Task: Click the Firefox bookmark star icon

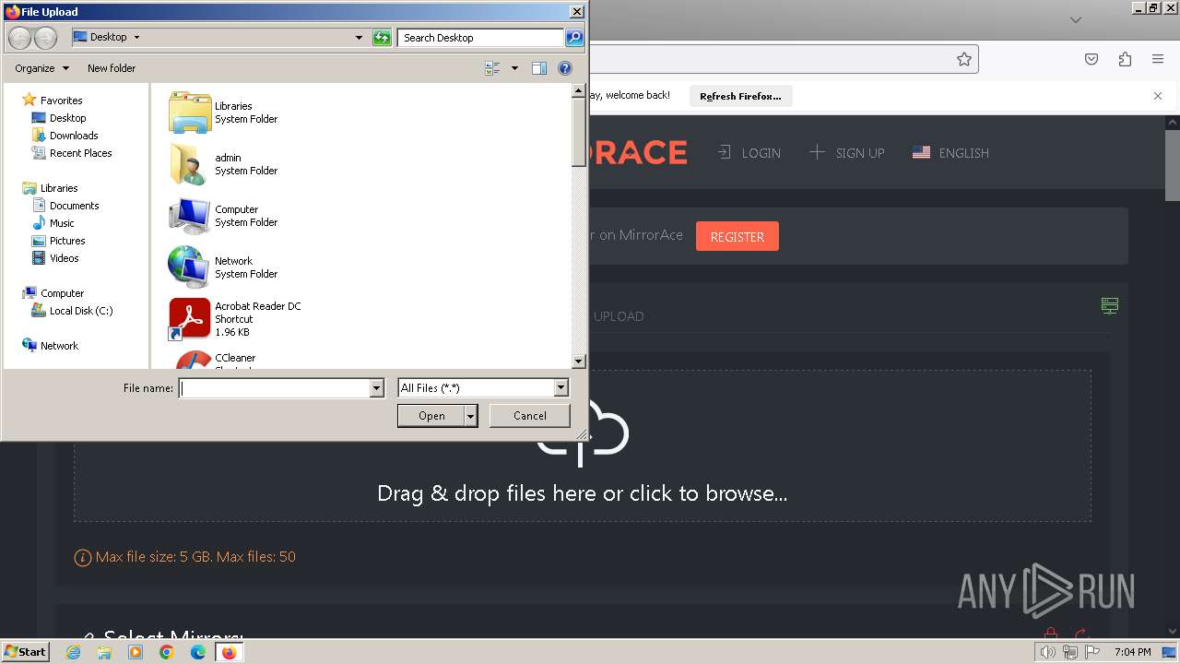Action: click(964, 59)
